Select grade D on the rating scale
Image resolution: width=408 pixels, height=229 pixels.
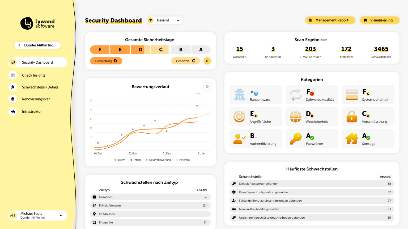pyautogui.click(x=140, y=50)
